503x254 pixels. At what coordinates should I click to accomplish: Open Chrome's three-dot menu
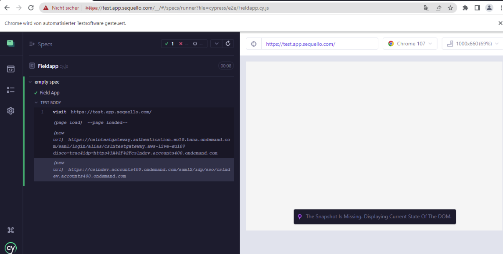pos(500,7)
